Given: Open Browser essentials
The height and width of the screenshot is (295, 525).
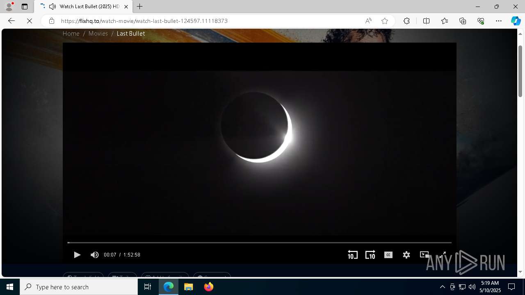Looking at the screenshot, I should pyautogui.click(x=481, y=21).
